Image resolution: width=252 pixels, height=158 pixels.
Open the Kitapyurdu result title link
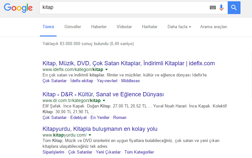coord(100,129)
